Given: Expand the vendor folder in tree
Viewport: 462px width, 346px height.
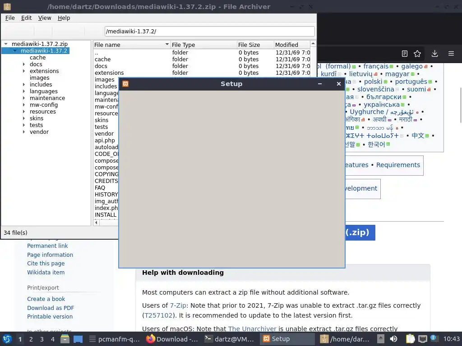Looking at the screenshot, I should coord(24,132).
